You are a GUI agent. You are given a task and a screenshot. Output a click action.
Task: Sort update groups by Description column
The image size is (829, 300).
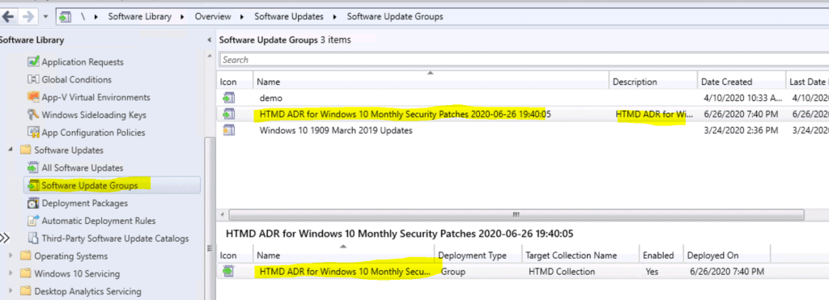pyautogui.click(x=653, y=82)
